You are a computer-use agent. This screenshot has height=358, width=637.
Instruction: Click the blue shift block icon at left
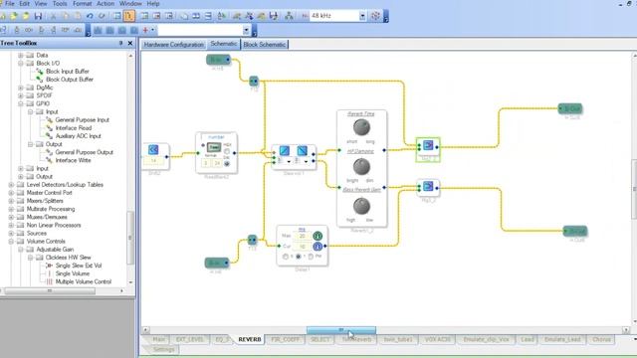click(x=153, y=149)
